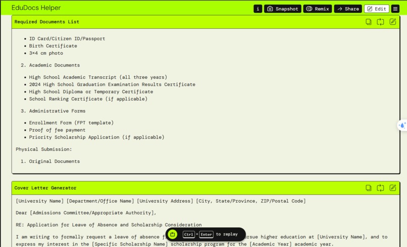Click the 'Original Documents' numbered item
Screen dimensions: 407x247
pos(54,161)
